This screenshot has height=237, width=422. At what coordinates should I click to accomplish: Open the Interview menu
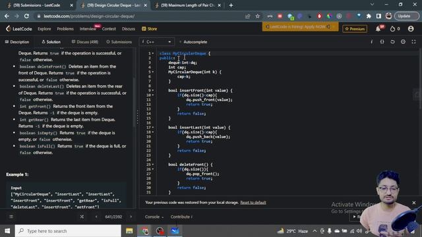pos(88,29)
